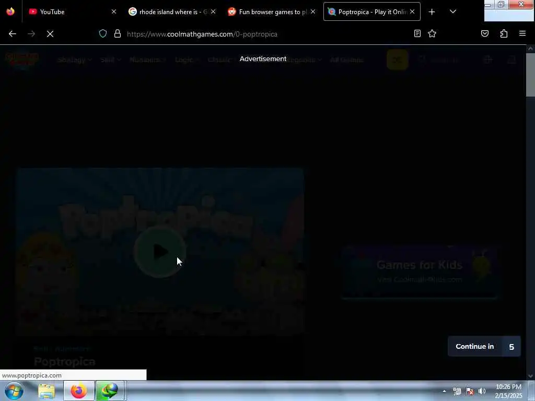Image resolution: width=535 pixels, height=401 pixels.
Task: Click the Firefox logo icon in the tab bar
Action: click(x=10, y=11)
